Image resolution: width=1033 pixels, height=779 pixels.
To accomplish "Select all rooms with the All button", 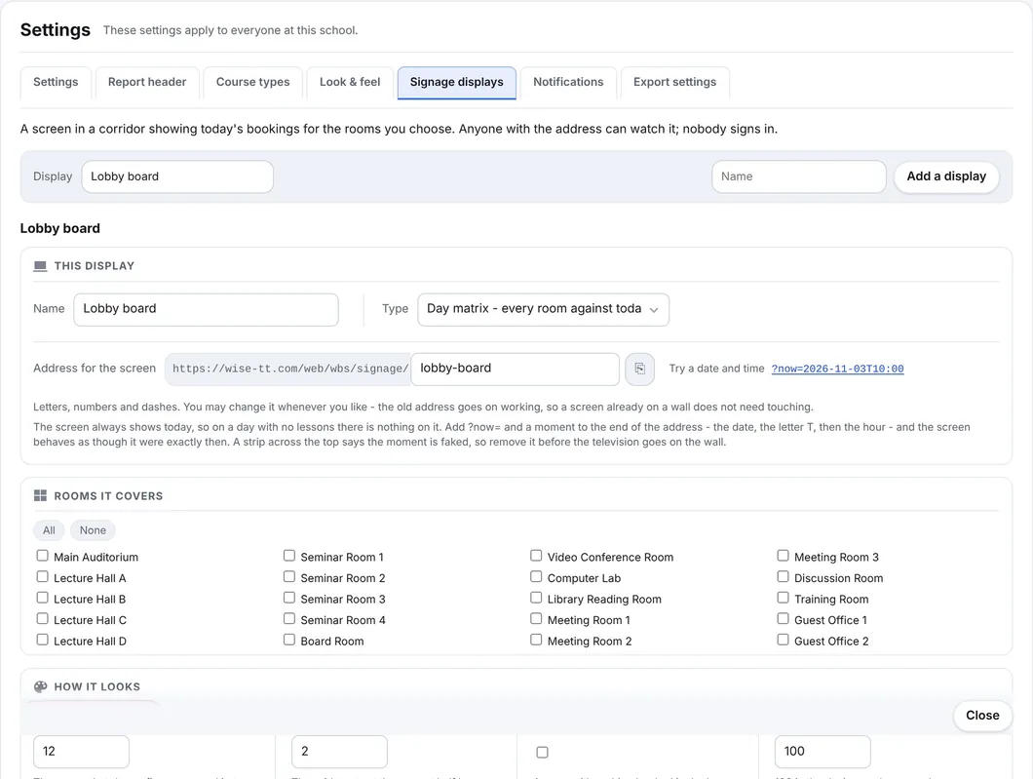I will [50, 530].
